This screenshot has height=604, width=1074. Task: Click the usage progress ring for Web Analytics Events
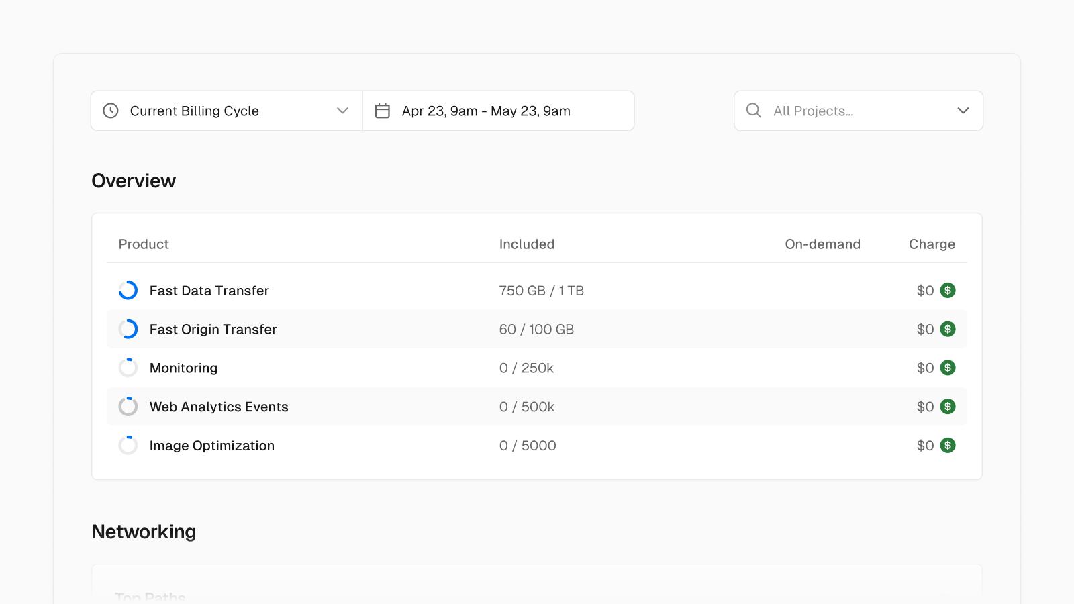point(128,406)
